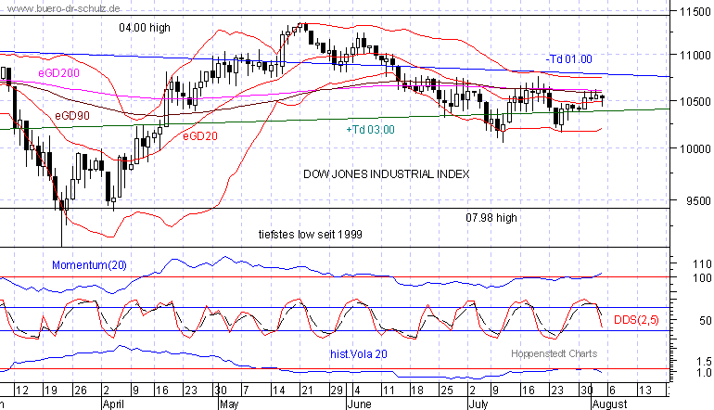The height and width of the screenshot is (410, 714).
Task: Click the 11000 price axis value
Action: coord(695,55)
